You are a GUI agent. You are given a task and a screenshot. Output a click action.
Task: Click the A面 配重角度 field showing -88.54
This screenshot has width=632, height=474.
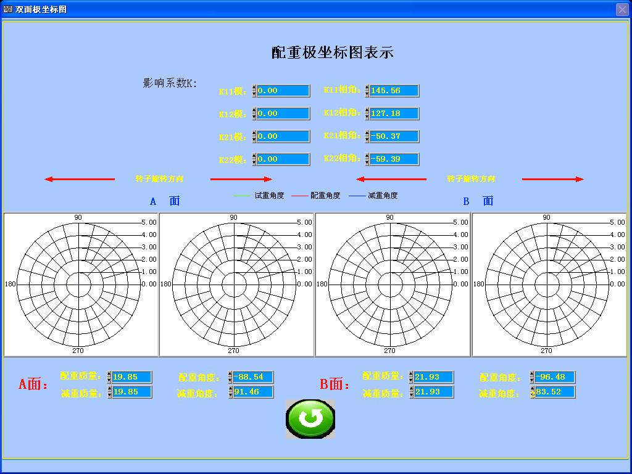251,376
